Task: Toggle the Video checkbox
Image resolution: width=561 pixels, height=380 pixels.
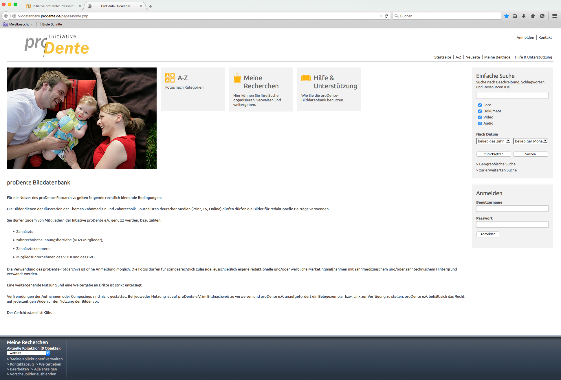Action: pos(480,117)
